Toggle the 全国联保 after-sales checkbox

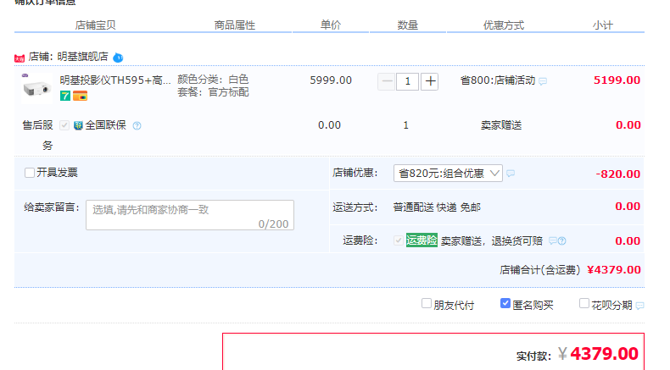[64, 125]
